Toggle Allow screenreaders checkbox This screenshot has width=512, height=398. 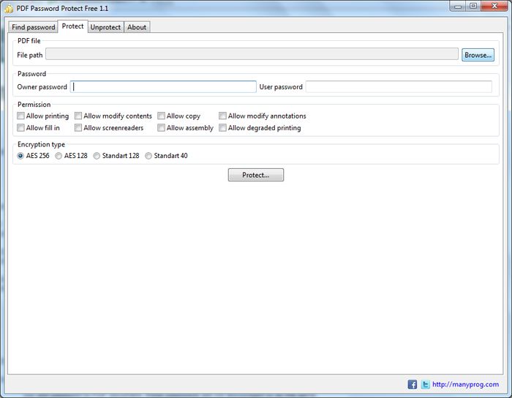click(78, 127)
